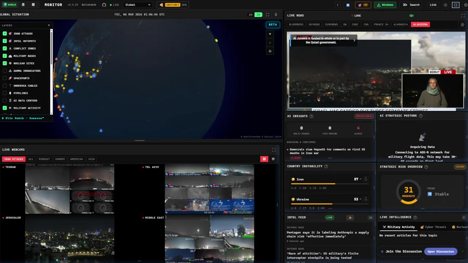Enter fullscreen mode from top bar

(x=456, y=5)
